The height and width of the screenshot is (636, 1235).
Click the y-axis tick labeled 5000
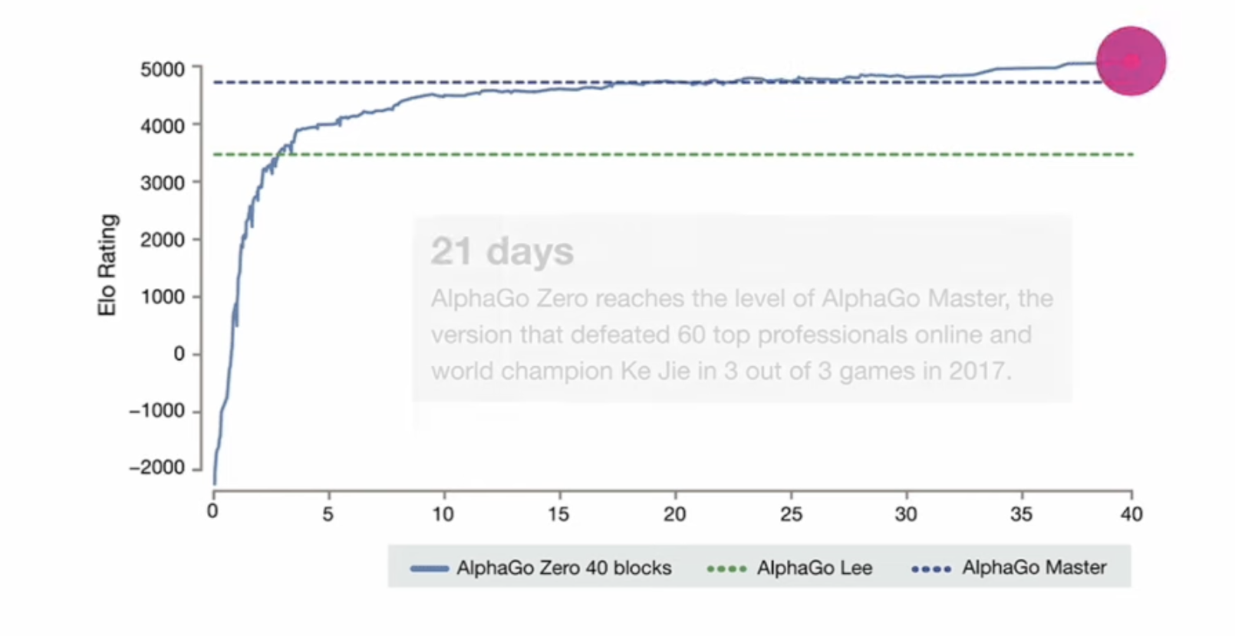[x=163, y=69]
